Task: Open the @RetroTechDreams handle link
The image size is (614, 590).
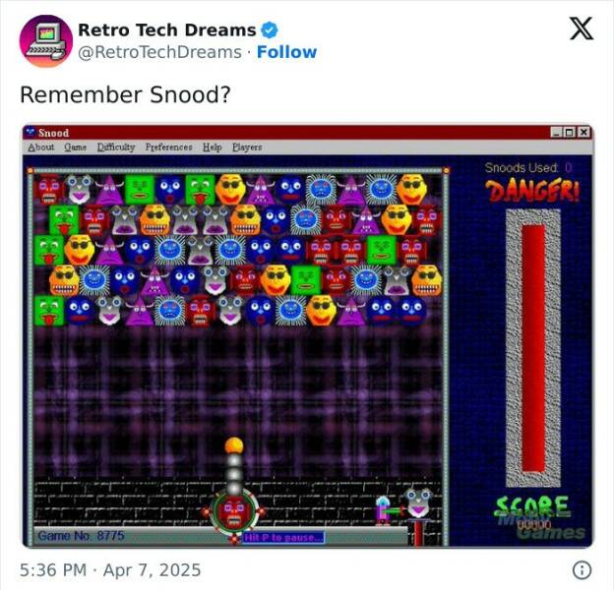Action: (x=159, y=52)
